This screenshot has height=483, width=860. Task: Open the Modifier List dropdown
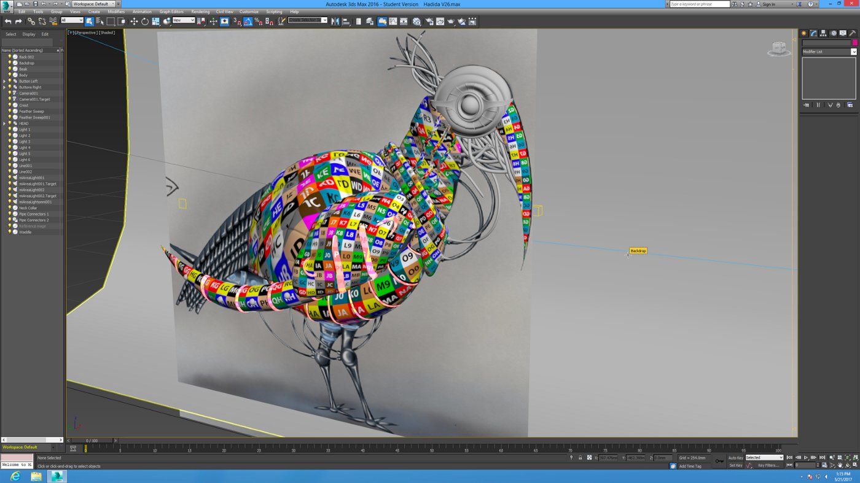[x=829, y=52]
